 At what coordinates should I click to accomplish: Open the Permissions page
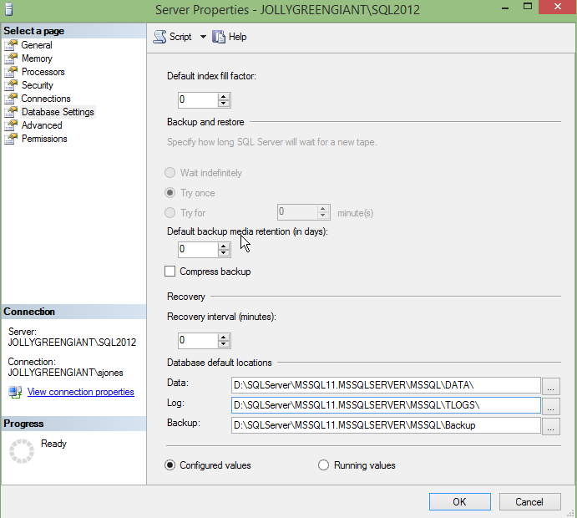point(44,139)
